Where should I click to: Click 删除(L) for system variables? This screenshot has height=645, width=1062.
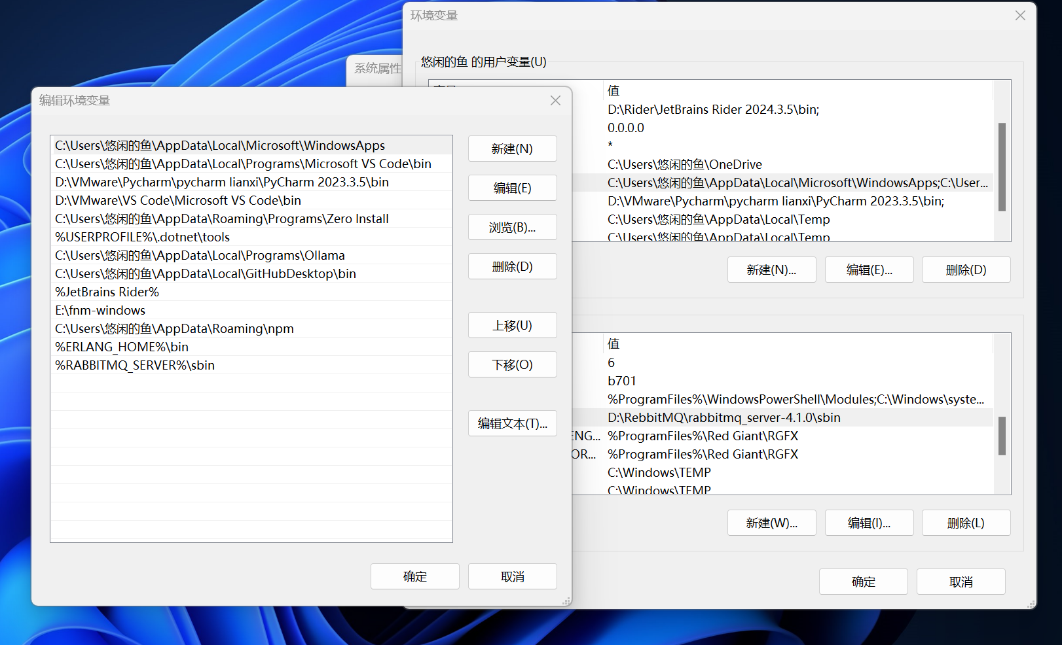coord(966,523)
